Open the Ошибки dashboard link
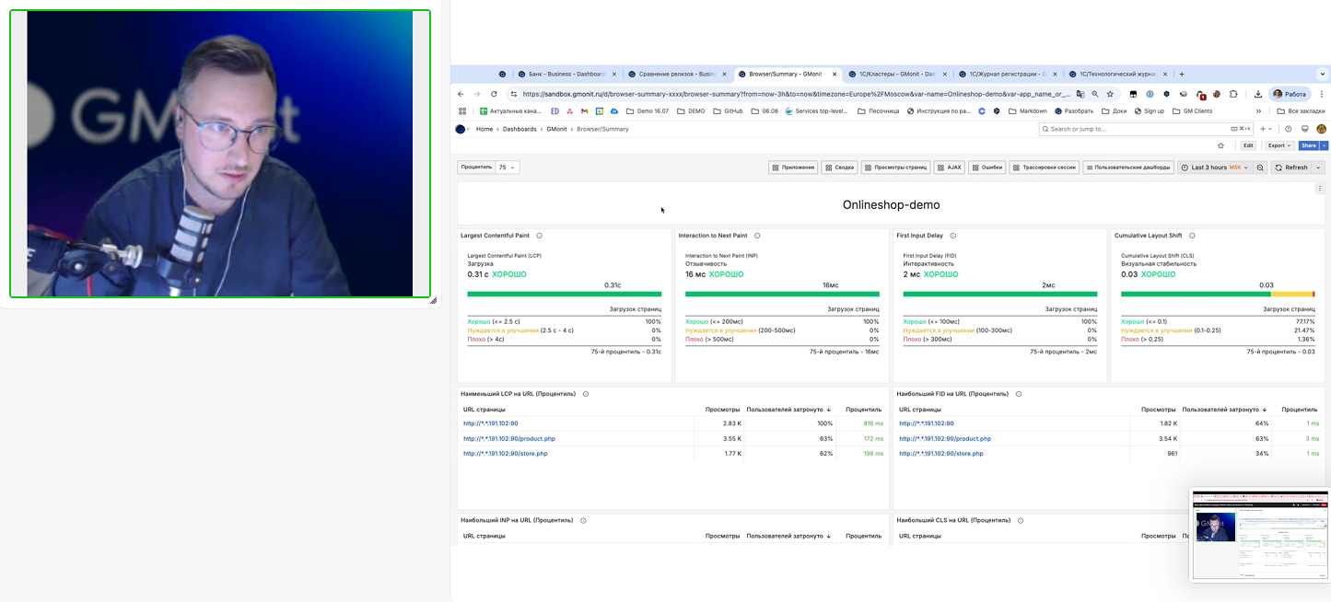Screen dimensions: 1331x602 987,168
